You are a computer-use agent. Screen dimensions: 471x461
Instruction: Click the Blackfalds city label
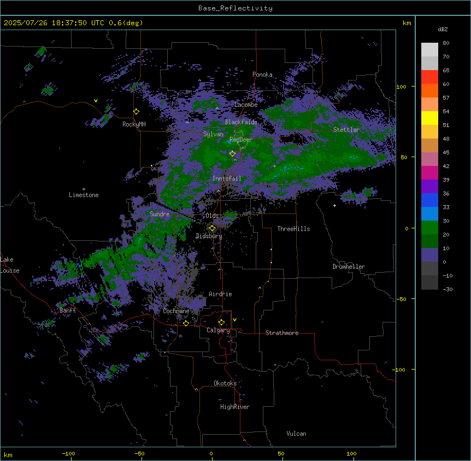click(241, 122)
